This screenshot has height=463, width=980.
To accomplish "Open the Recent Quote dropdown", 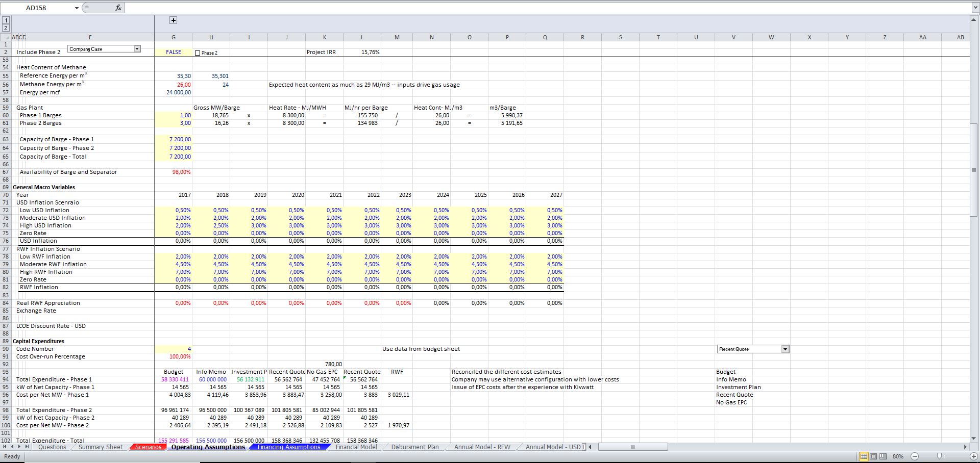I will [x=786, y=349].
